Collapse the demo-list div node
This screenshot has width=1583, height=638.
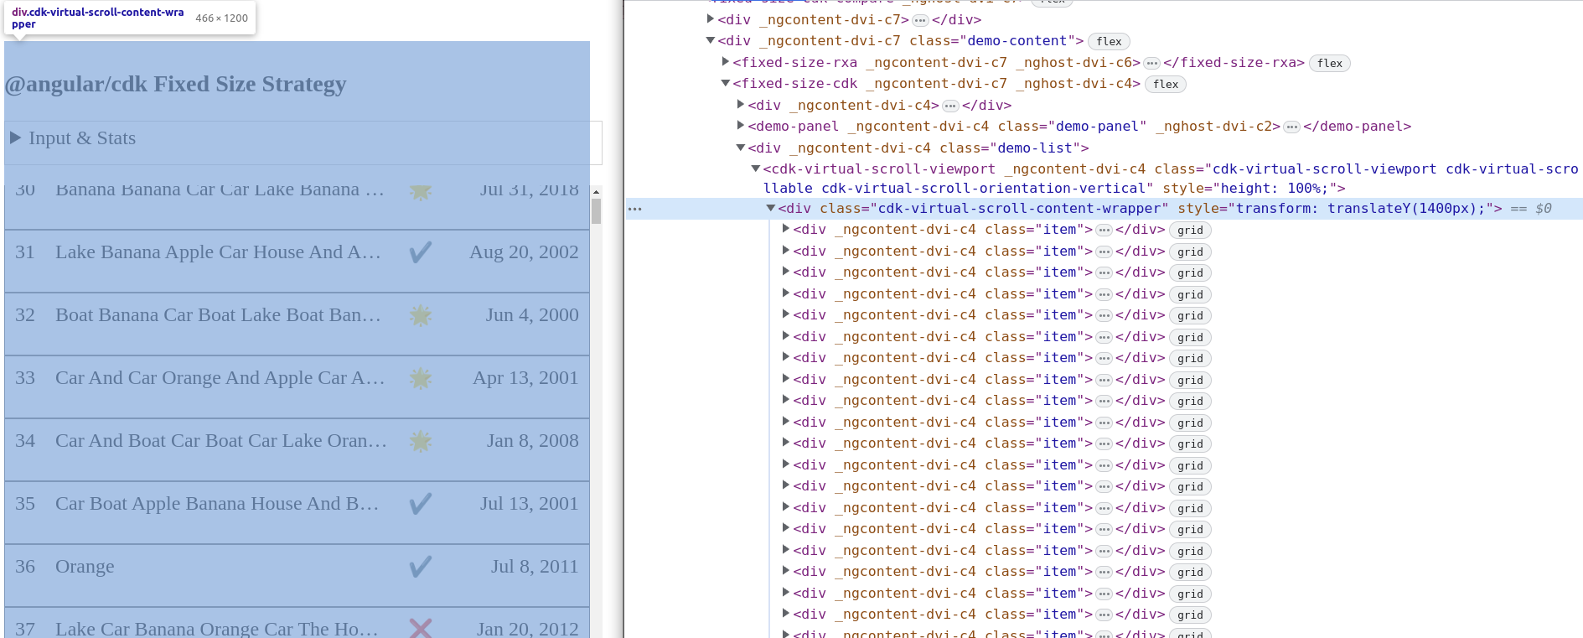pos(741,148)
